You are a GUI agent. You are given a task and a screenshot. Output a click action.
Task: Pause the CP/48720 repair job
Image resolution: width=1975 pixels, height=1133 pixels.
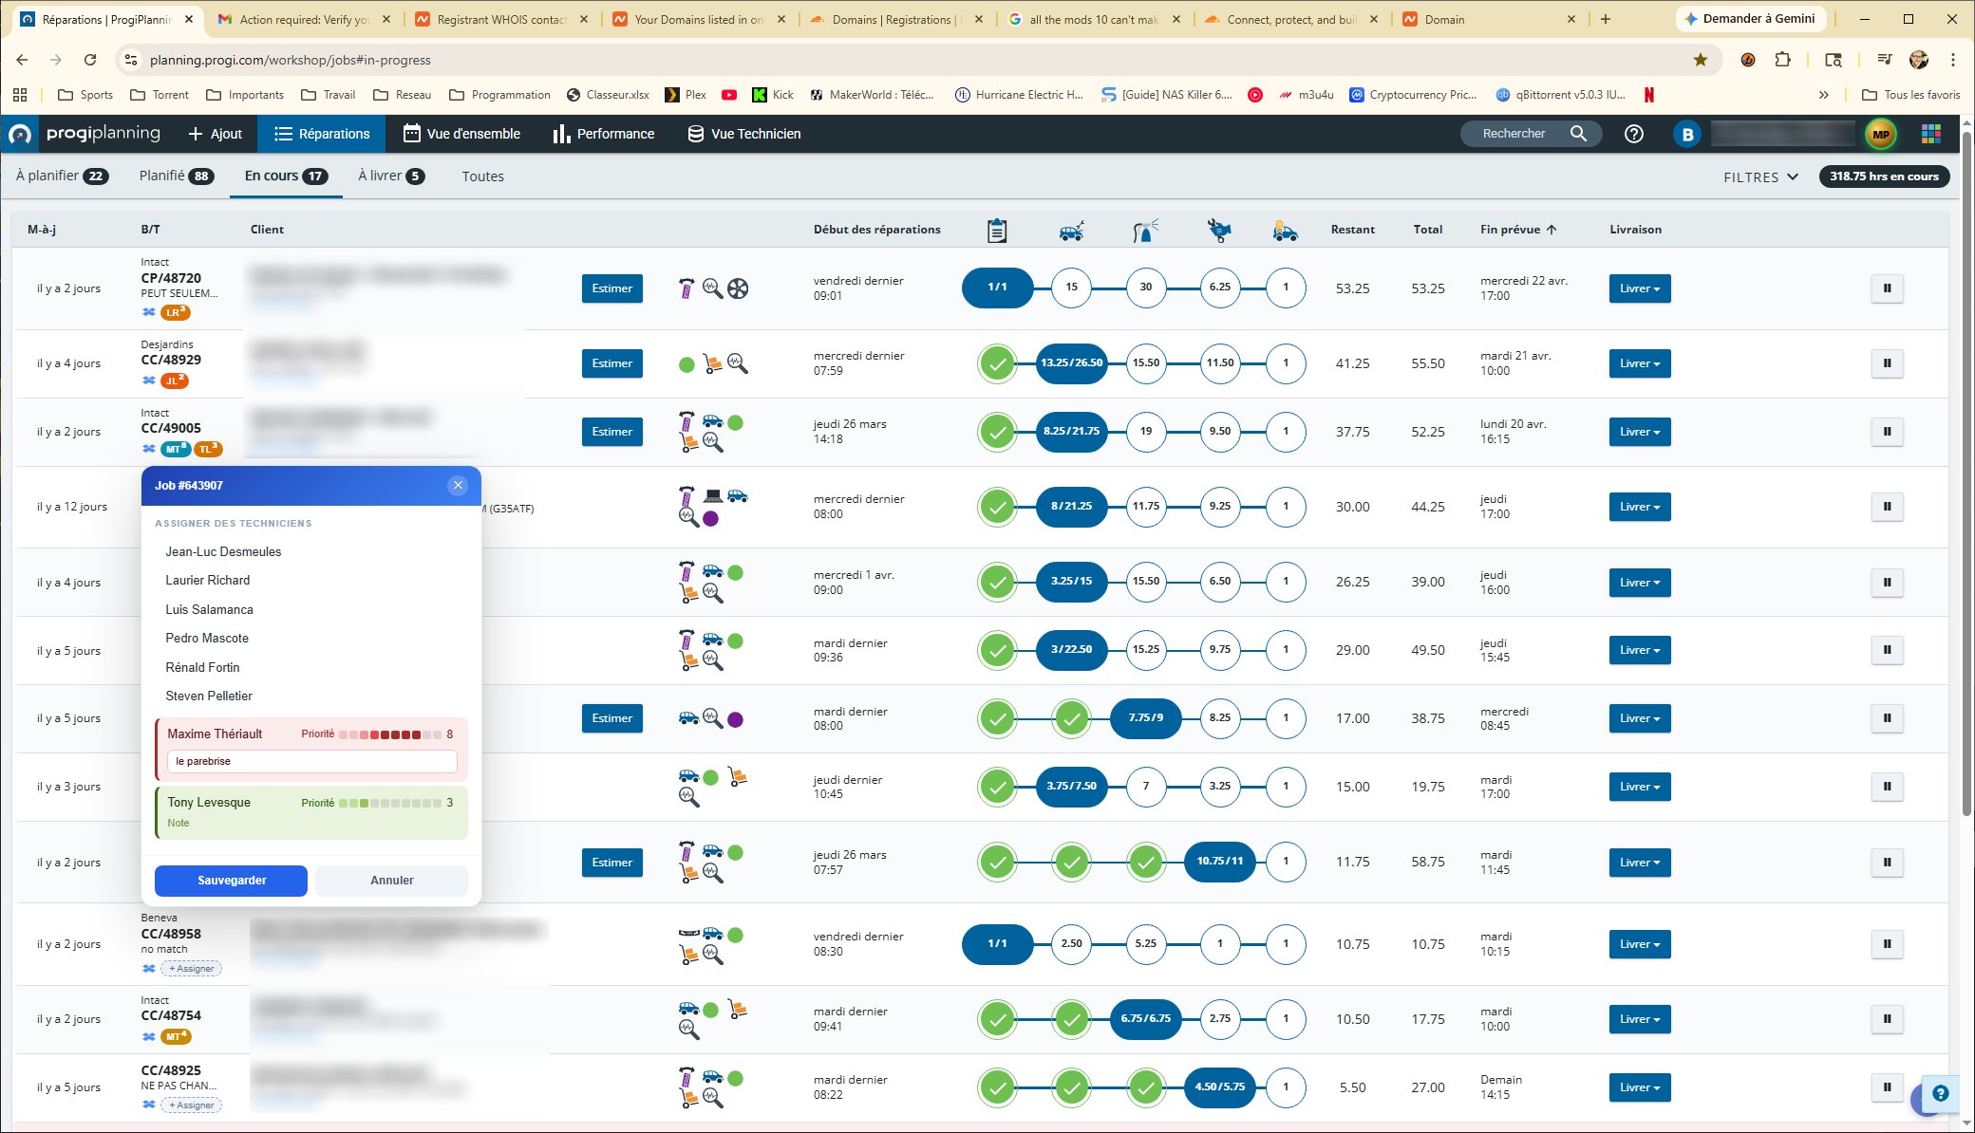pyautogui.click(x=1887, y=288)
